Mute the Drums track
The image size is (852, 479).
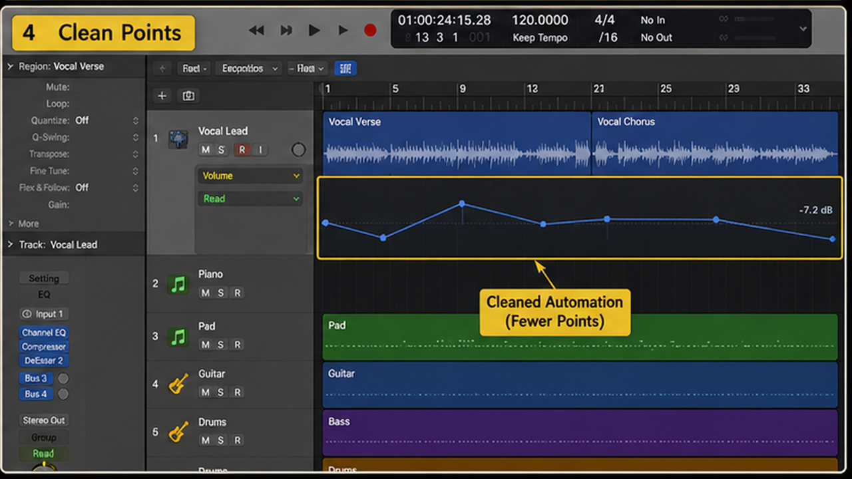point(205,440)
